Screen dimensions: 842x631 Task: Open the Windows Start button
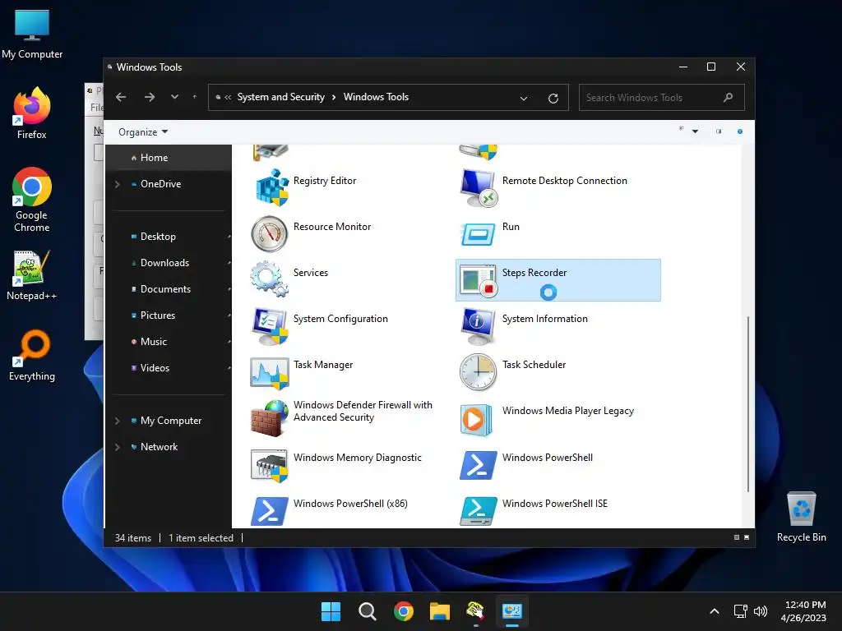point(331,611)
